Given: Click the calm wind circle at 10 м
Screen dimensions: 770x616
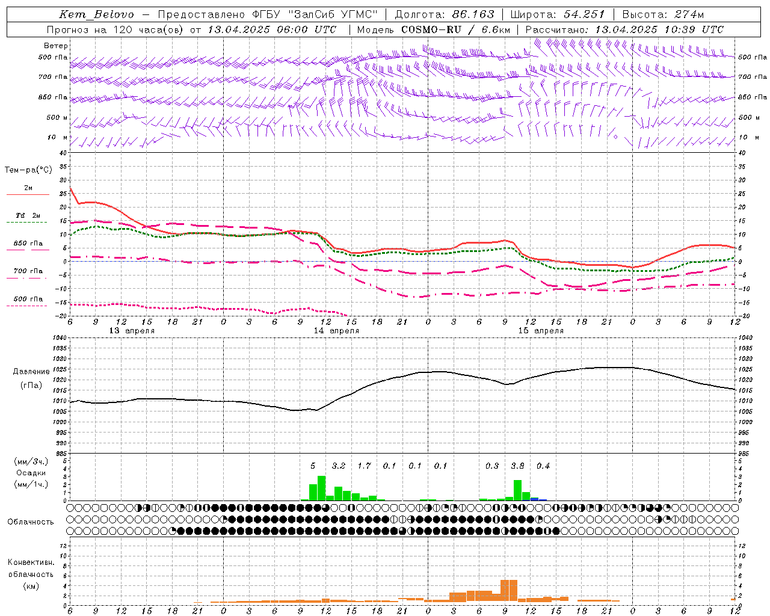Looking at the screenshot, I should pos(615,137).
